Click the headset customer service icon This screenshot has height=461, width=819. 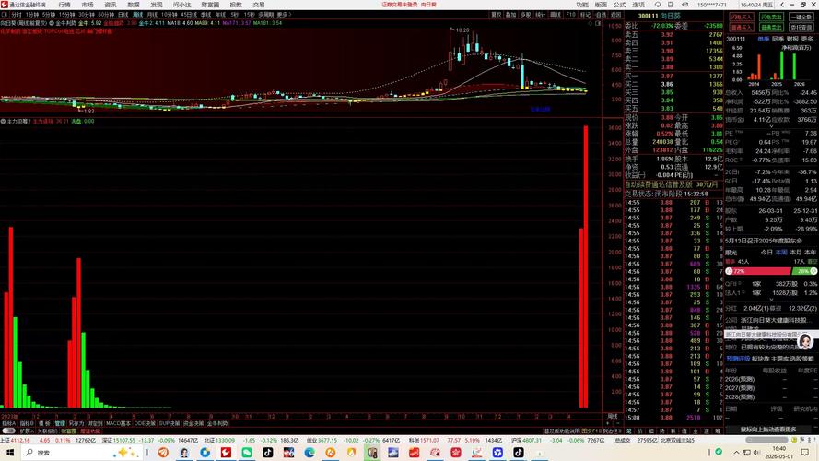pos(658,5)
